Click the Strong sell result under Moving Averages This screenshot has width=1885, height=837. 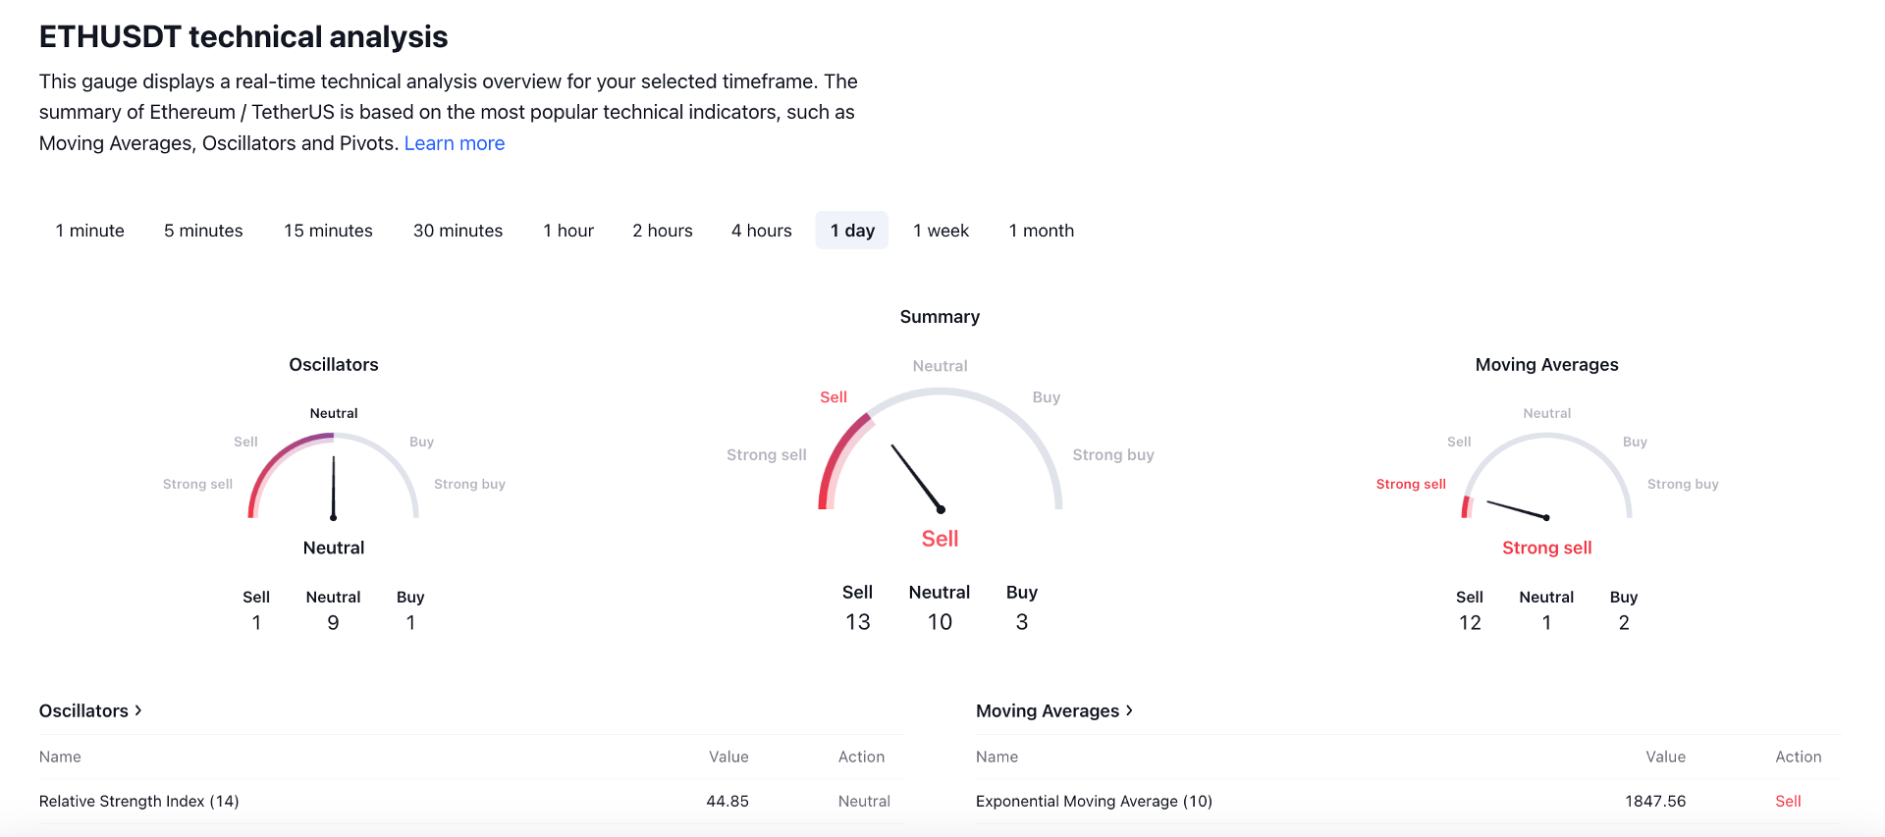[1547, 548]
